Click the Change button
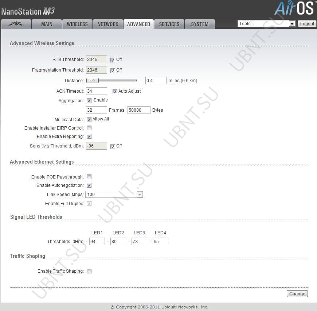The width and height of the screenshot is (317, 311). tap(297, 293)
